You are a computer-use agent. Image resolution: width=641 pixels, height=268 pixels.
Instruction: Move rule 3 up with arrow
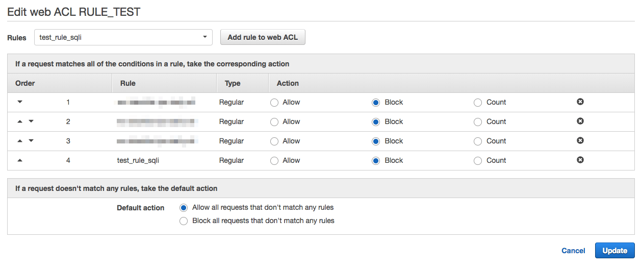[20, 141]
